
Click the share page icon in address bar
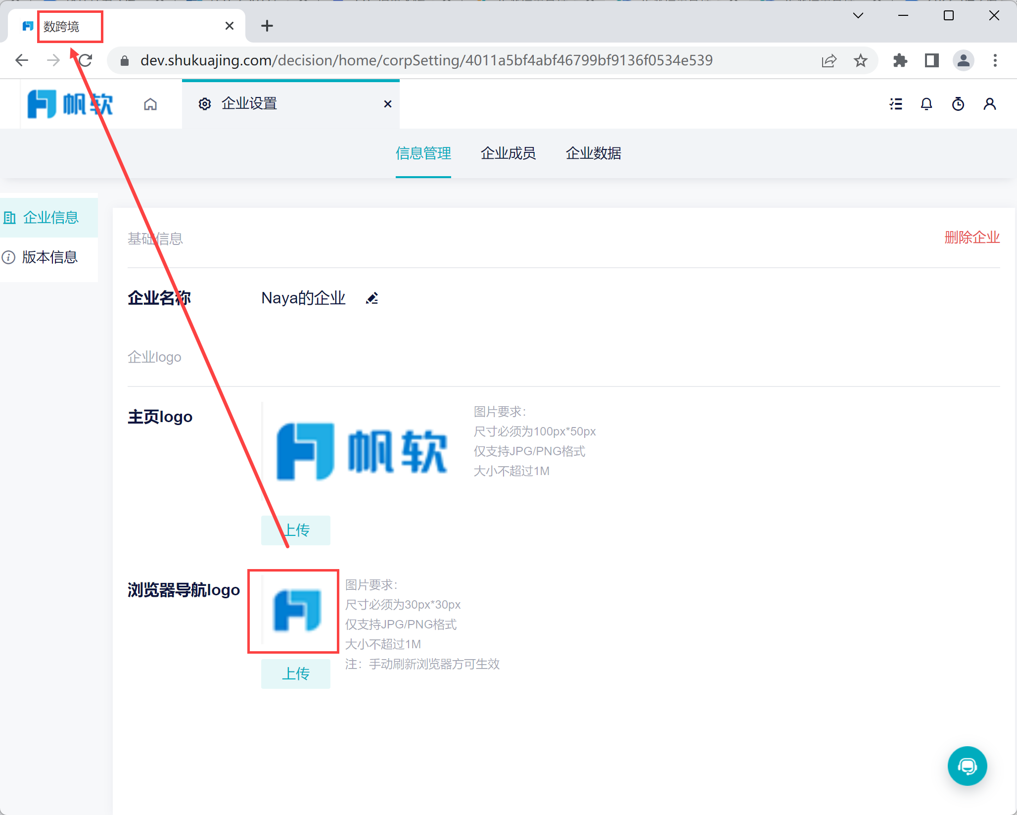[x=829, y=60]
